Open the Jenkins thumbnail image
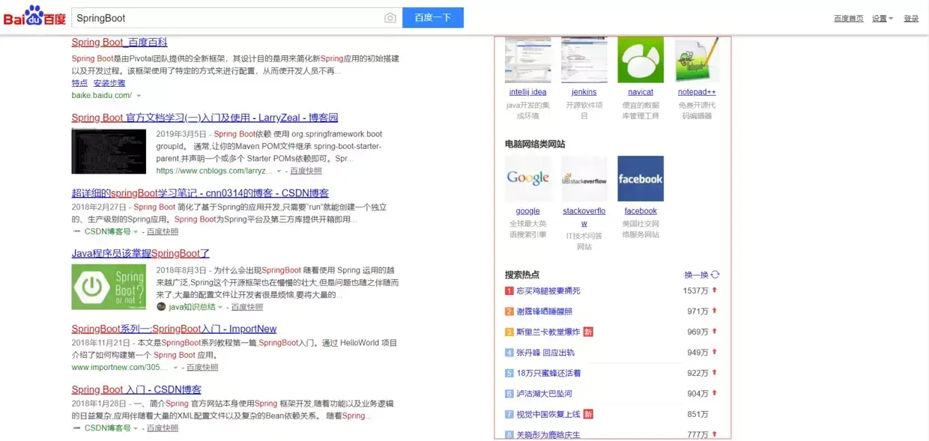The height and width of the screenshot is (441, 929). tap(584, 60)
